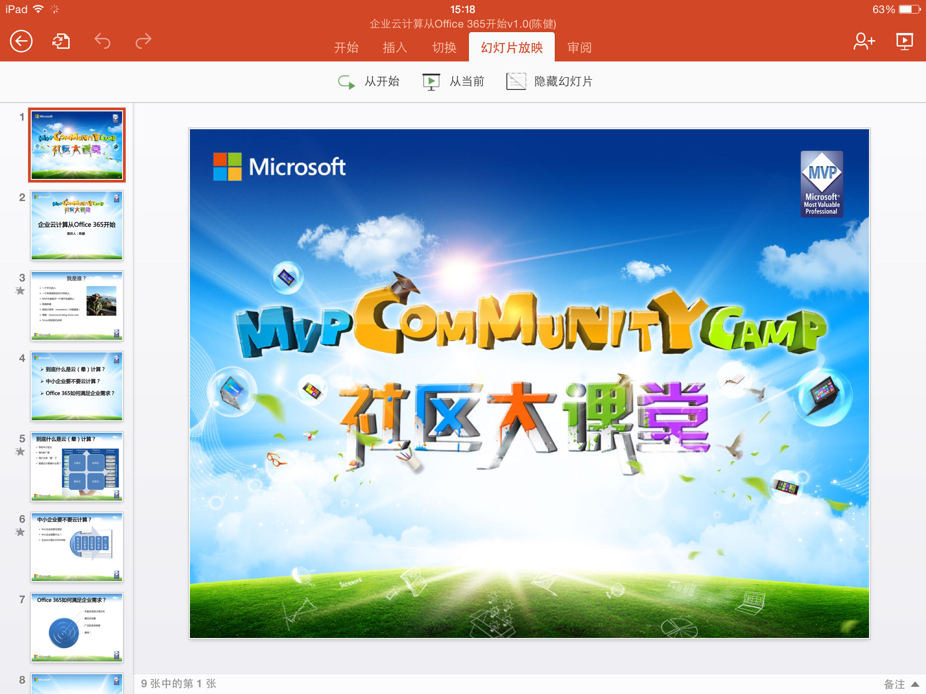Viewport: 926px width, 694px height.
Task: Tap the animation star beside slide 6
Action: [20, 532]
